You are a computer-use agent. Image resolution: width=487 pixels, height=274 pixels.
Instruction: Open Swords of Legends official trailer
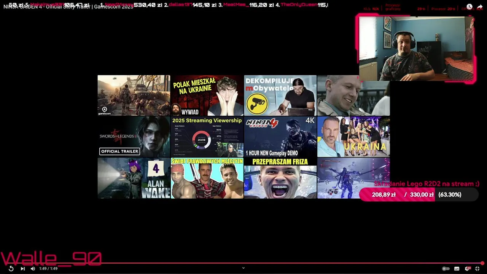click(134, 137)
